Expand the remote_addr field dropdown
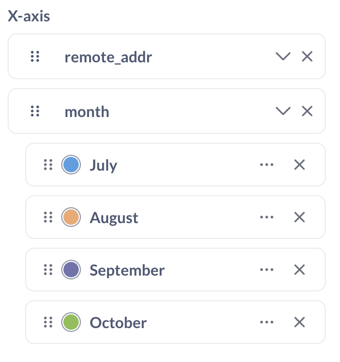Viewport: 340px width, 362px height. point(283,56)
